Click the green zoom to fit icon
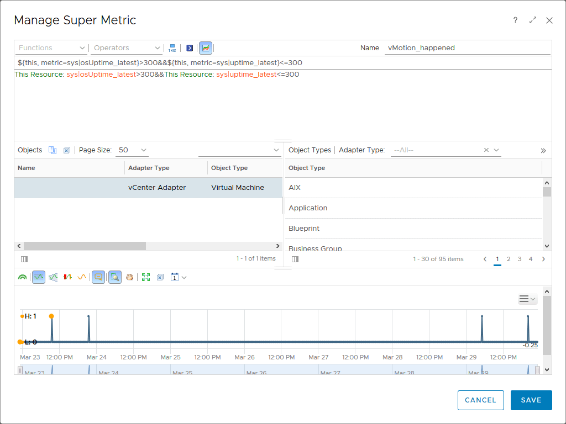The image size is (566, 424). point(146,277)
